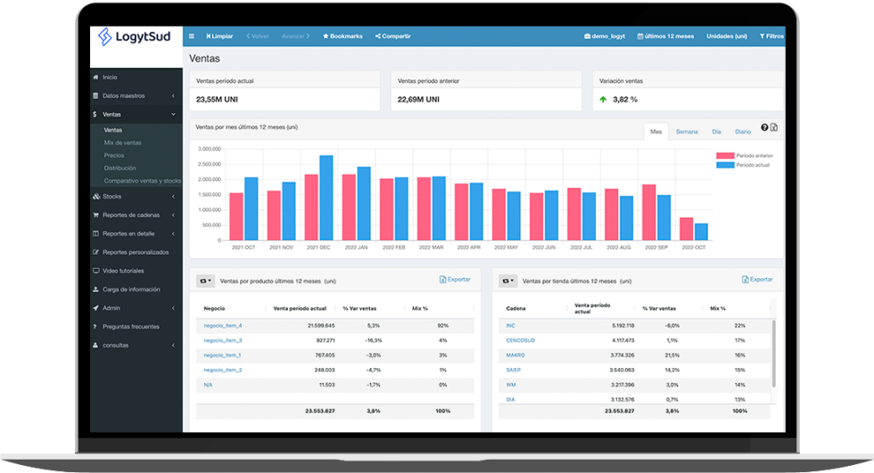Click the Inicio home icon
874x473 pixels.
pyautogui.click(x=96, y=77)
